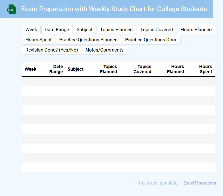The width and height of the screenshot is (223, 196).
Task: Click the Hours Spent tag
Action: click(x=38, y=40)
